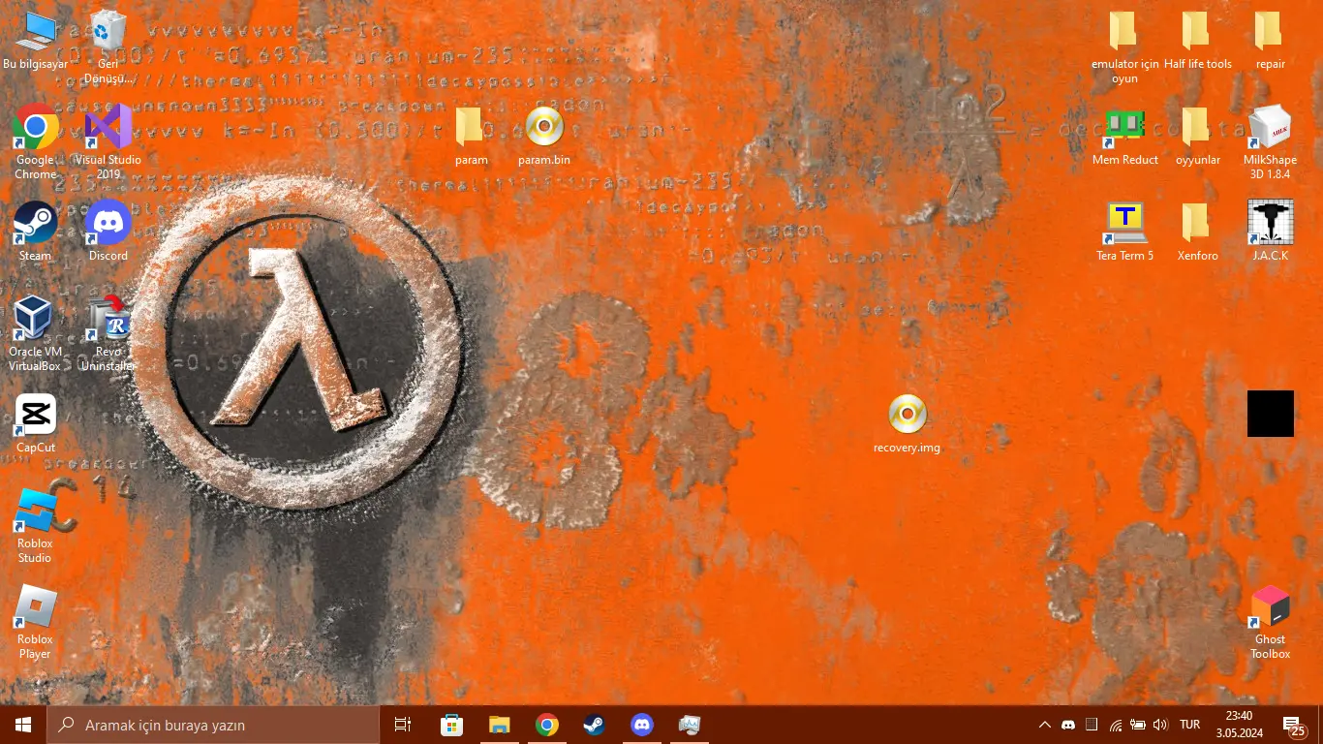Open File Explorer from the taskbar
The image size is (1323, 744).
pos(499,725)
